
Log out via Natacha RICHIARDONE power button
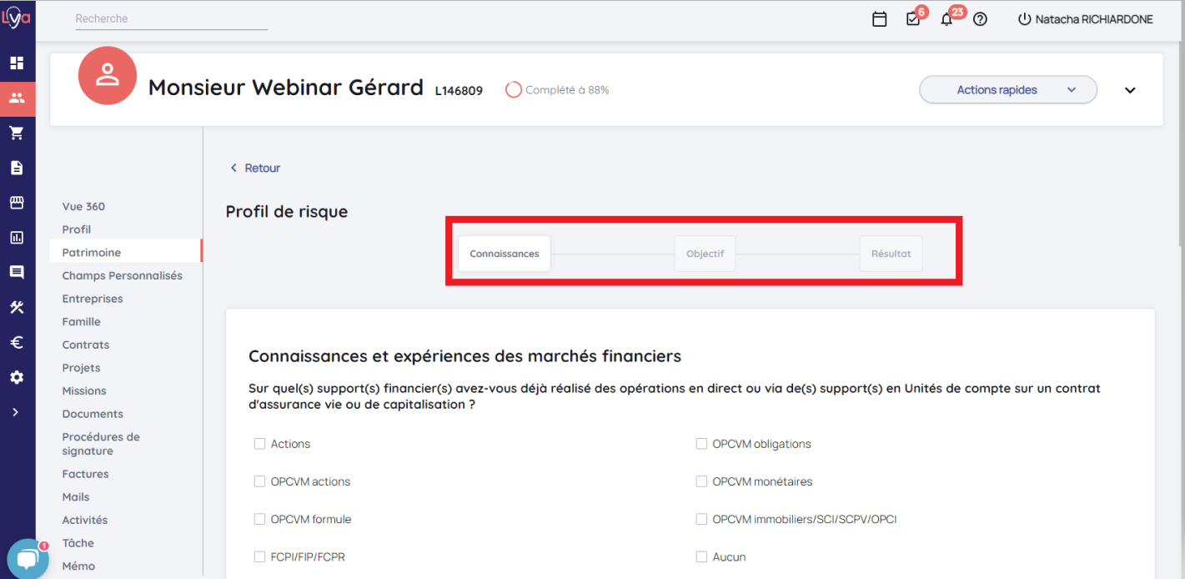tap(1025, 19)
